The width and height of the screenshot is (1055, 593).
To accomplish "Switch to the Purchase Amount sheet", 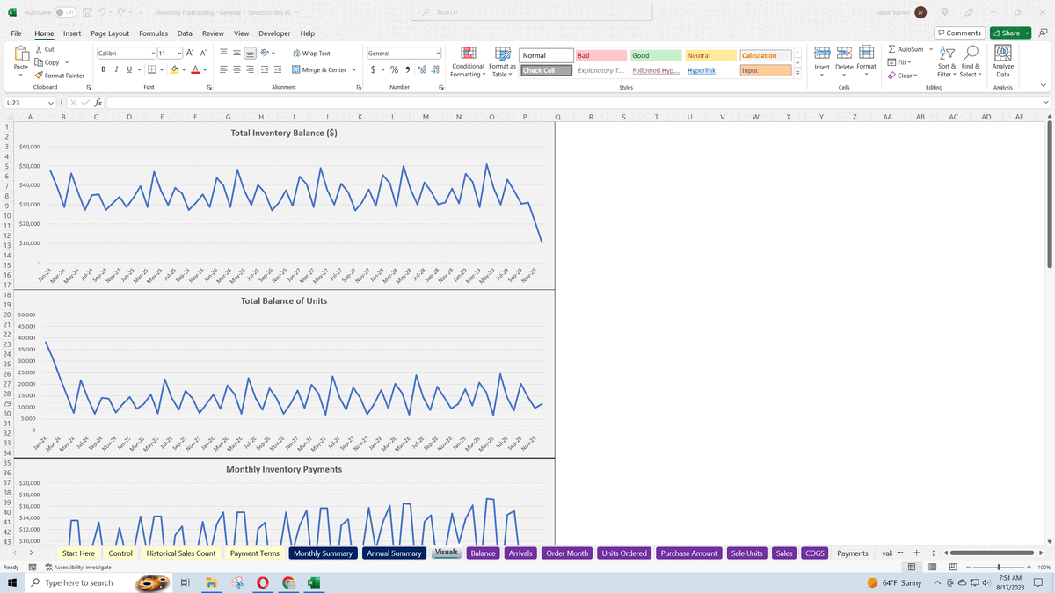I will coord(689,553).
